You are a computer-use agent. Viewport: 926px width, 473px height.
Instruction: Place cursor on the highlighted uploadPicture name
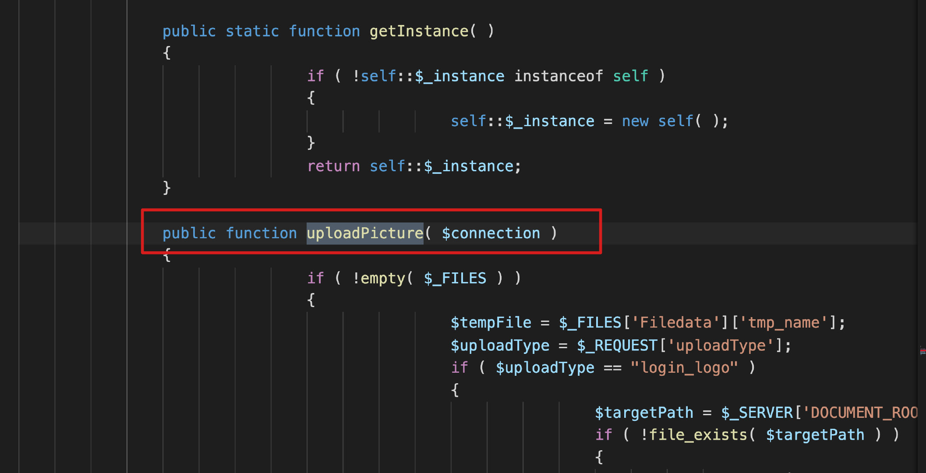tap(364, 233)
